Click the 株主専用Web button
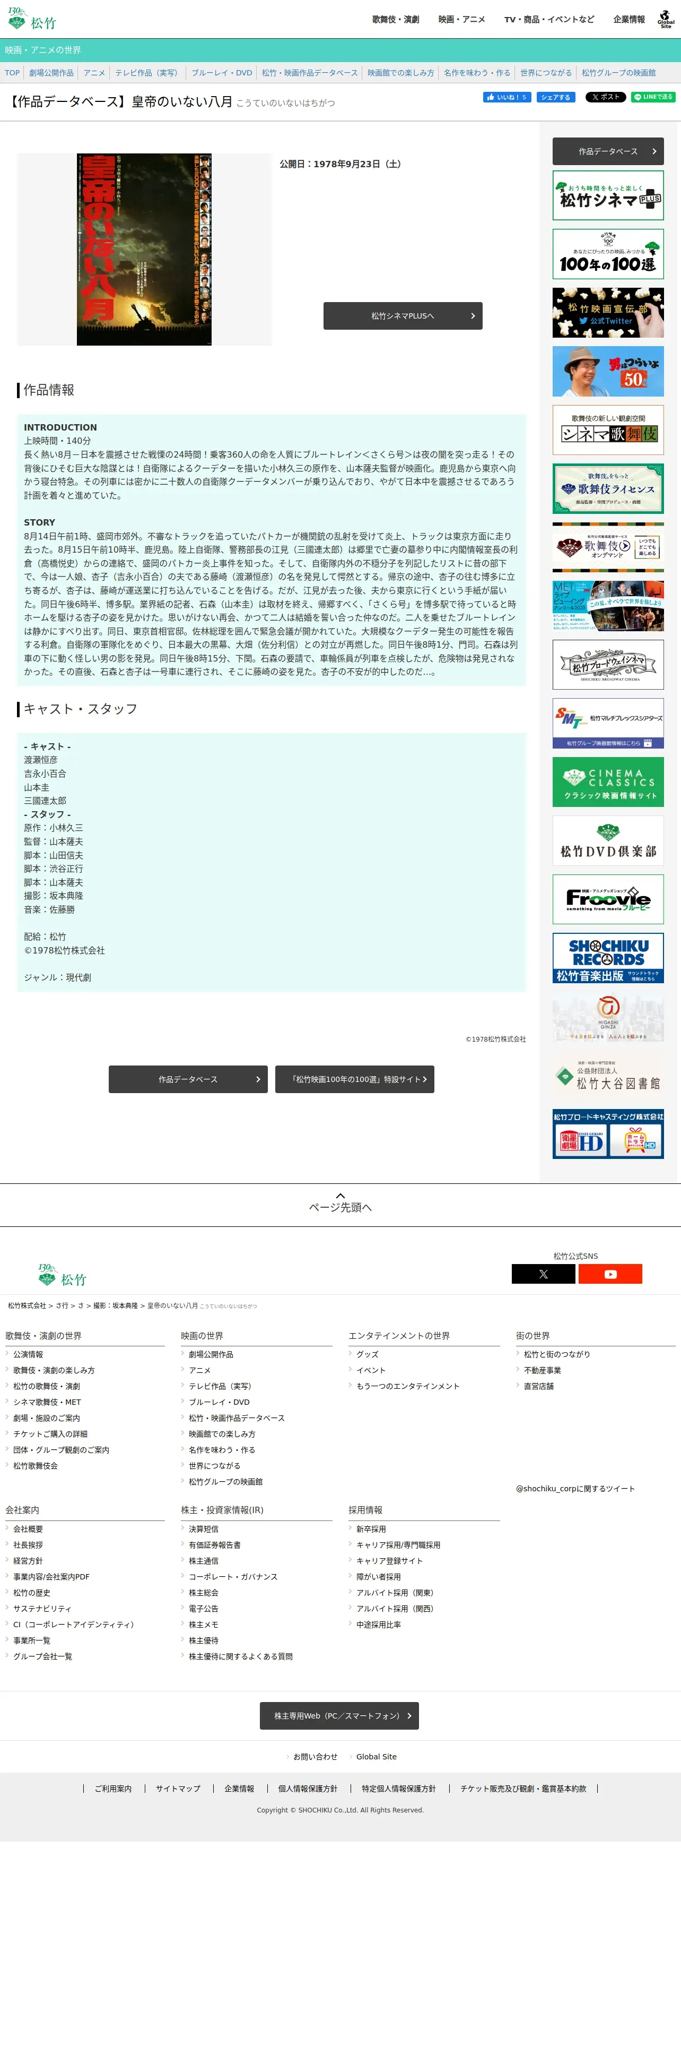The image size is (681, 2045). (339, 1716)
